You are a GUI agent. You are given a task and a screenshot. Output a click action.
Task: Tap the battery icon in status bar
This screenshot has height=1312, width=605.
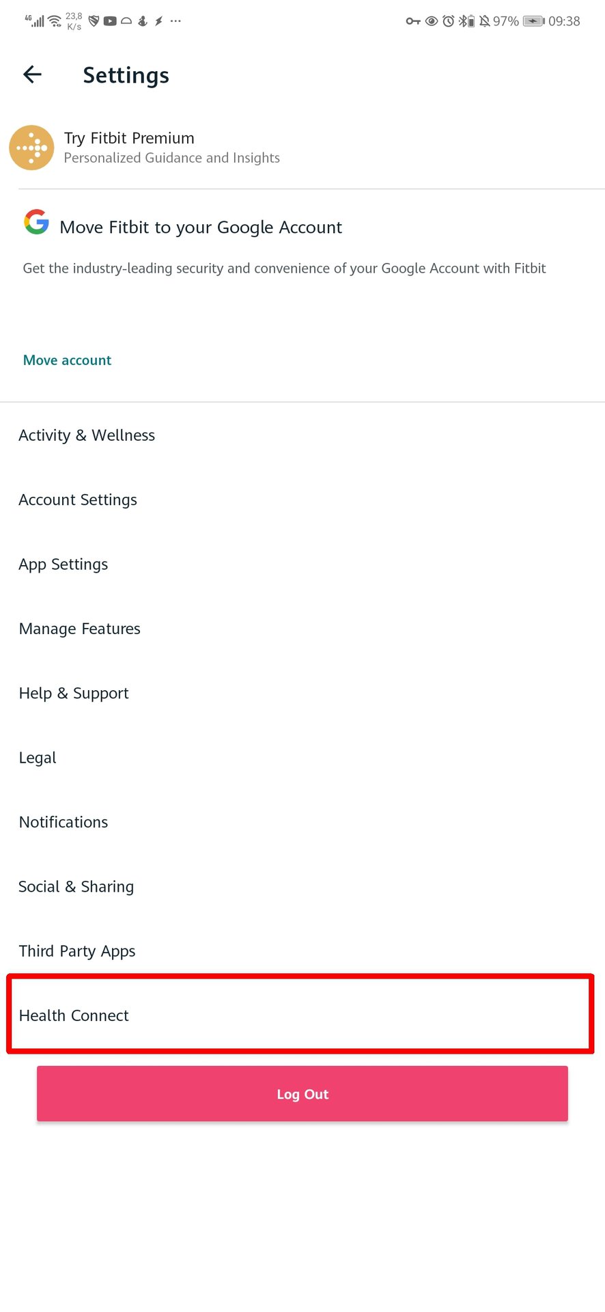(x=533, y=21)
